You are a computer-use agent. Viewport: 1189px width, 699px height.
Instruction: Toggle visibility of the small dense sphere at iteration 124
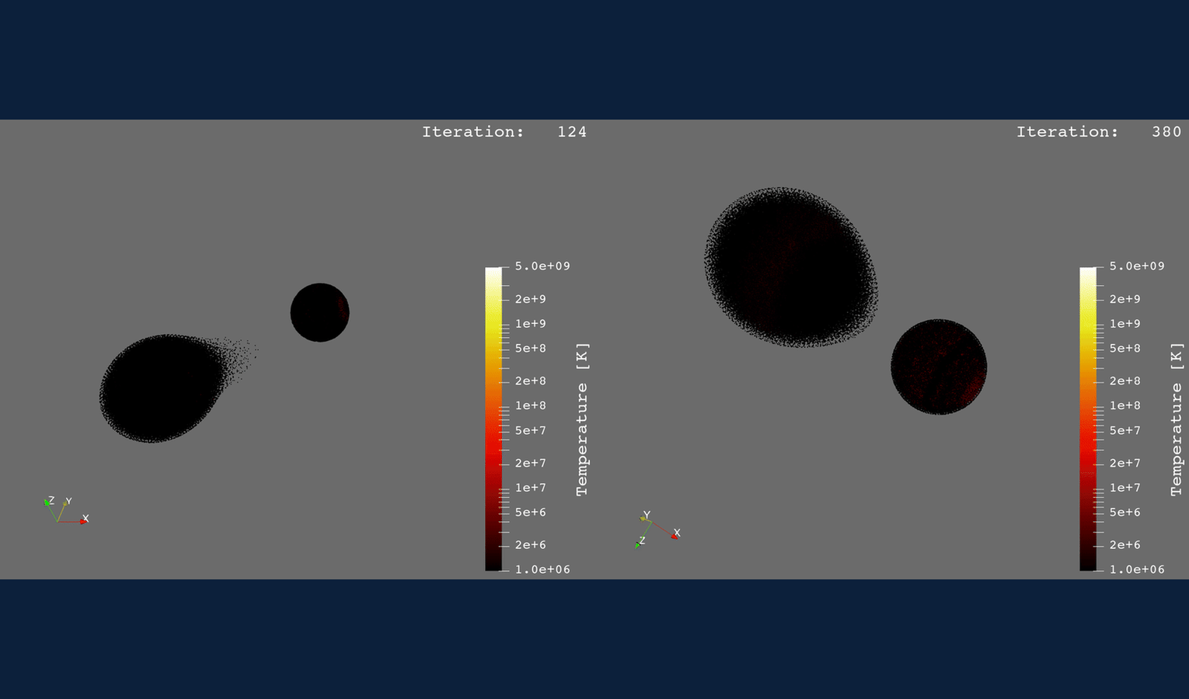(x=319, y=312)
